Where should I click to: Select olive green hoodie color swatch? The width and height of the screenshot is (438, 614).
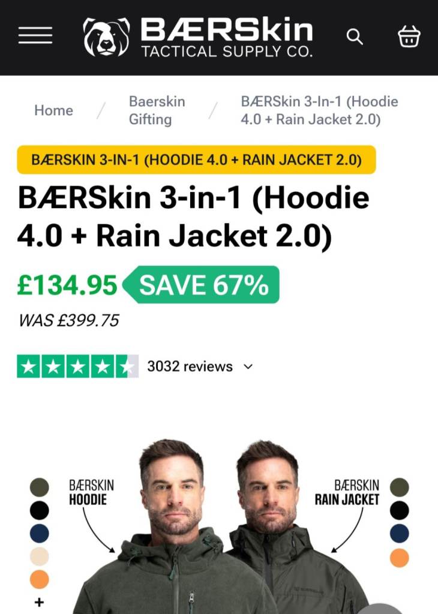40,487
